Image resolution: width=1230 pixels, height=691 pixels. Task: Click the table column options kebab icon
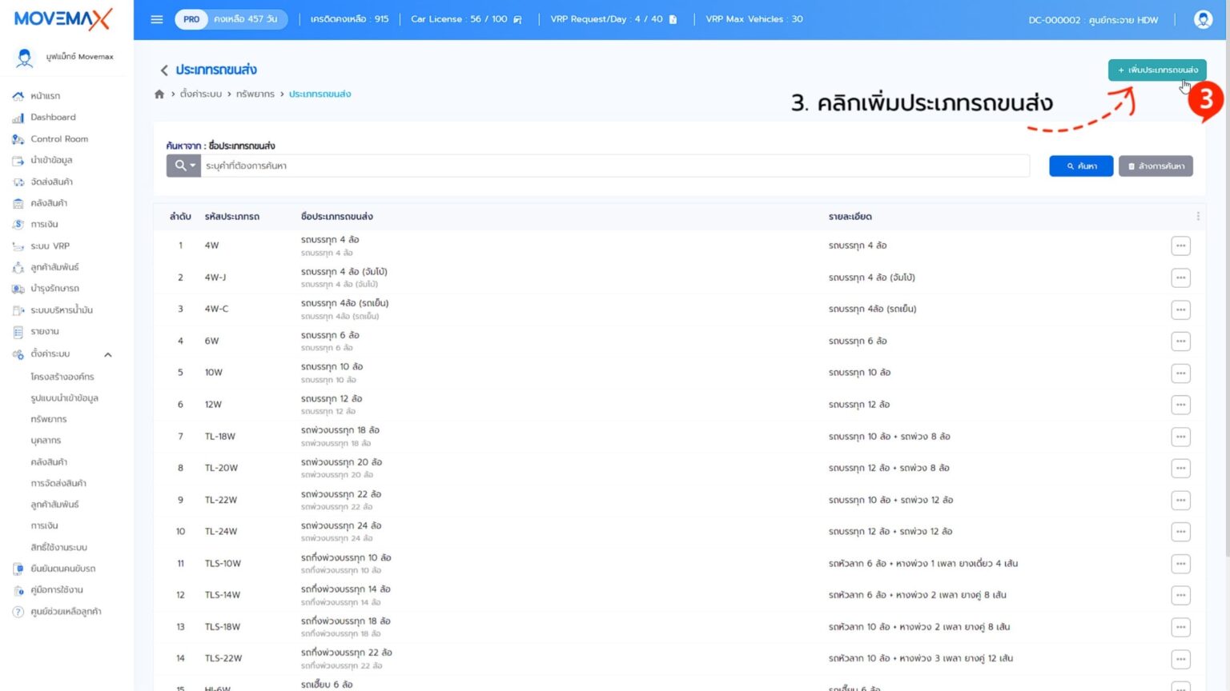1197,217
